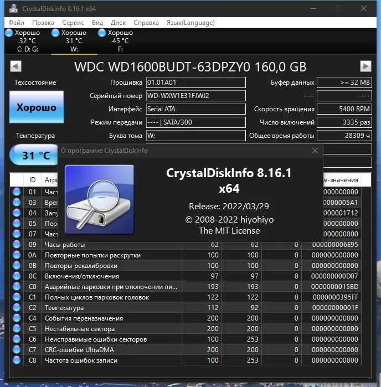Click the Буфер данных value >= 32 MB

[x=344, y=82]
